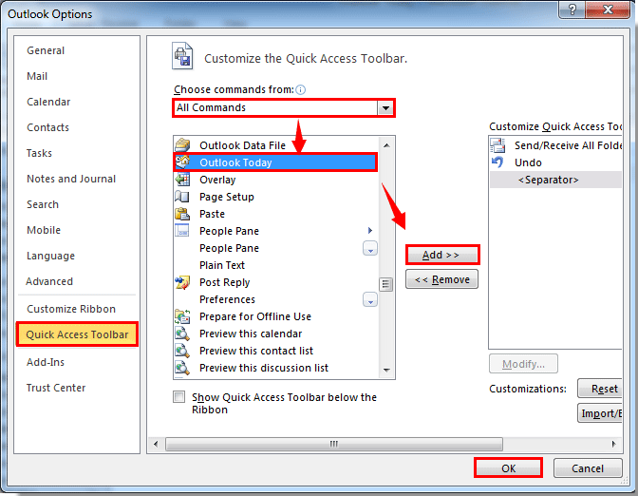
Task: Click the Post Reply icon
Action: (182, 282)
